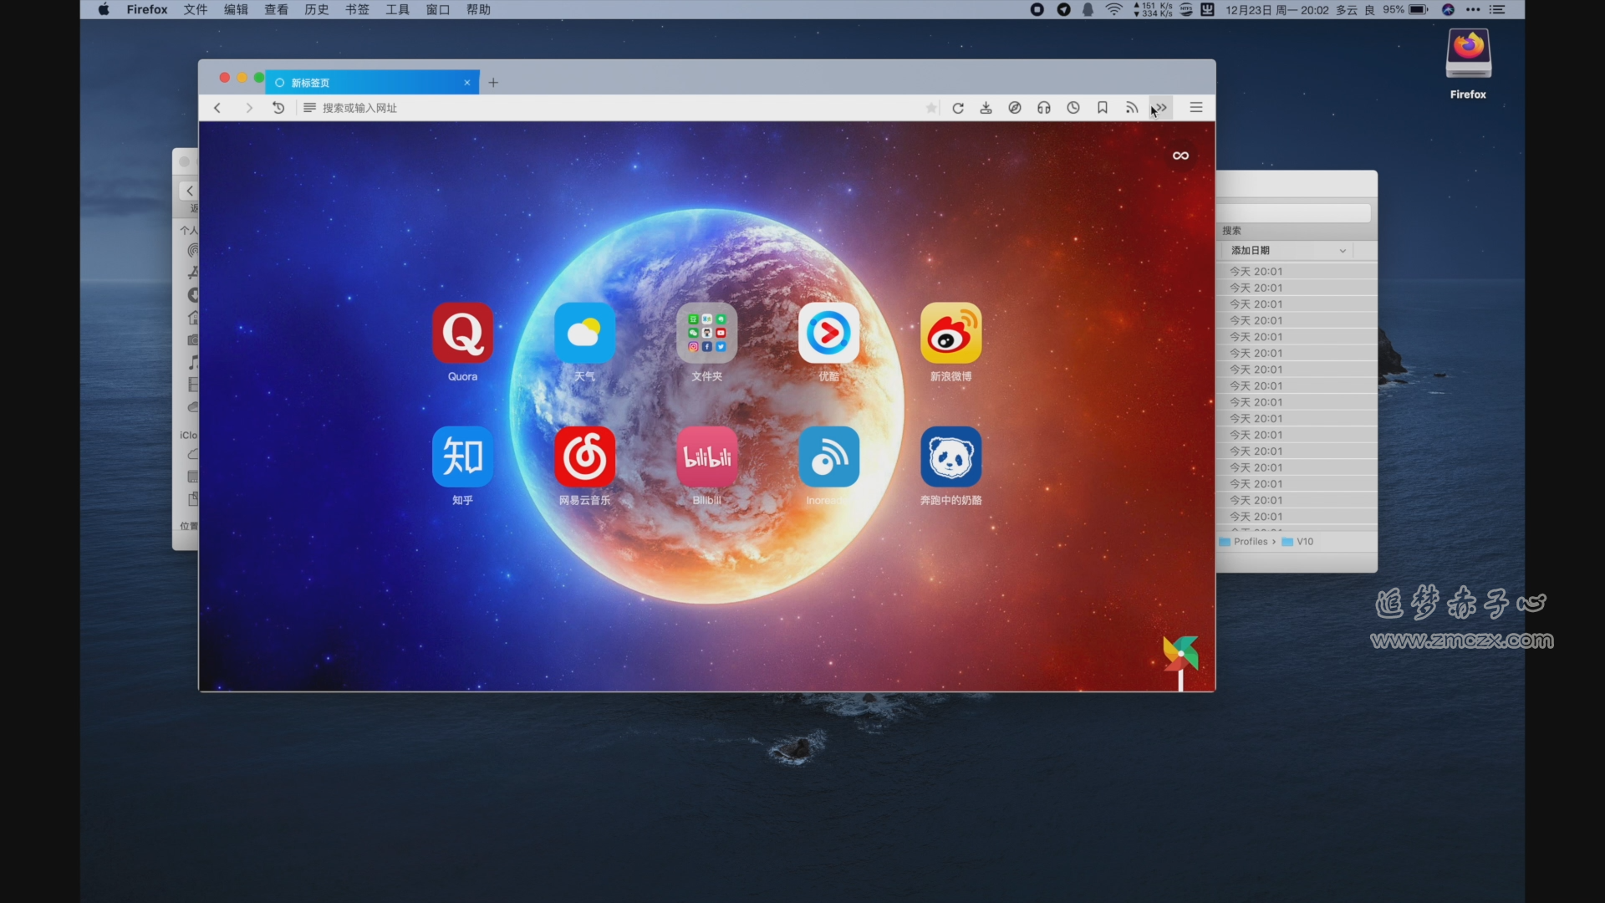Click the battery status icon

coord(1419,9)
